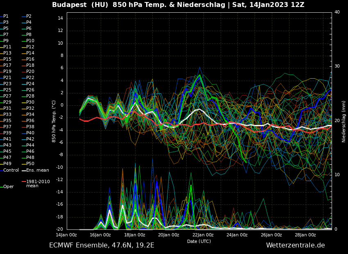This screenshot has height=254, width=348.
Task: Click the red line swatch beside 1981-2010 mean
Action: [x=24, y=181]
